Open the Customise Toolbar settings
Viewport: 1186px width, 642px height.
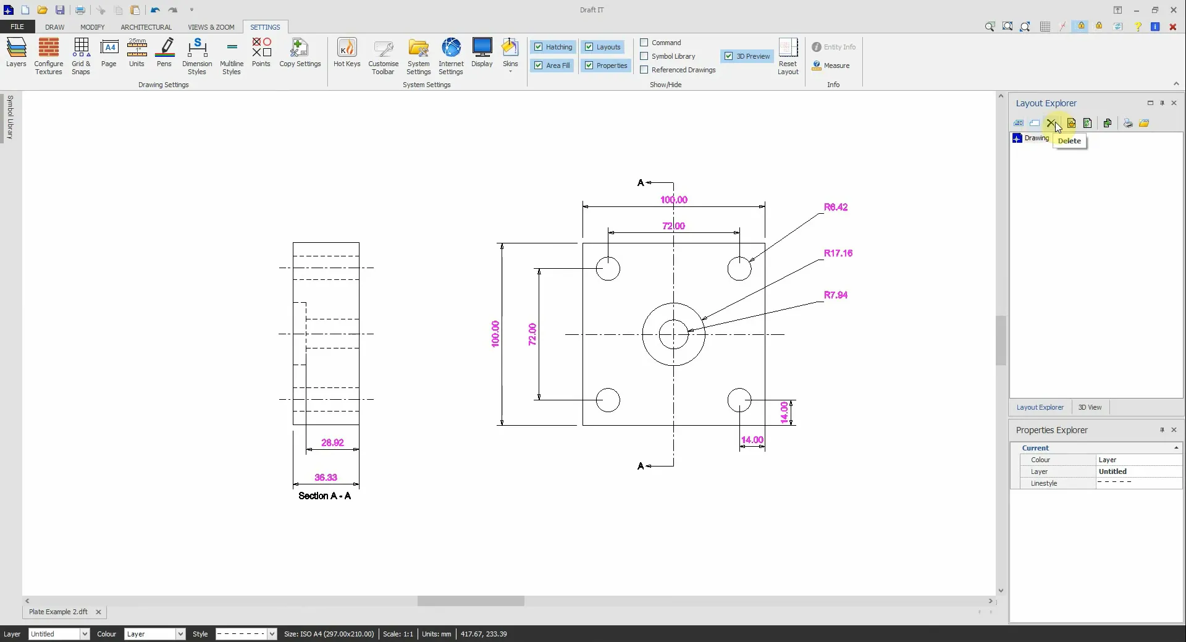pyautogui.click(x=383, y=54)
